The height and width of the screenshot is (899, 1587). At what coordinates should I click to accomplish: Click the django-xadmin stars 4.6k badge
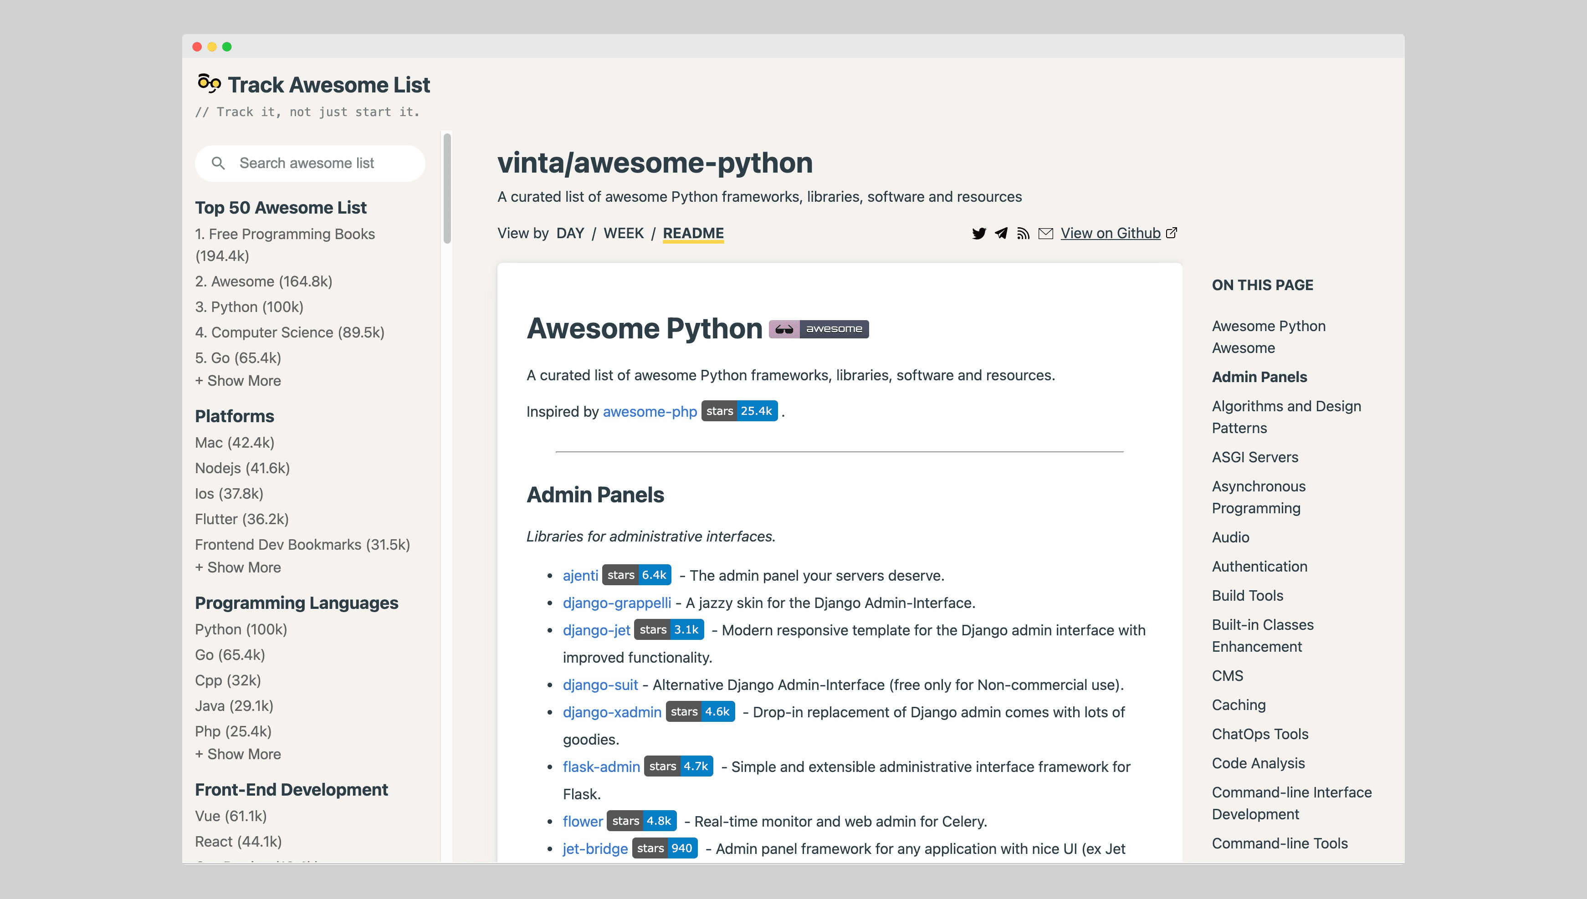tap(700, 712)
